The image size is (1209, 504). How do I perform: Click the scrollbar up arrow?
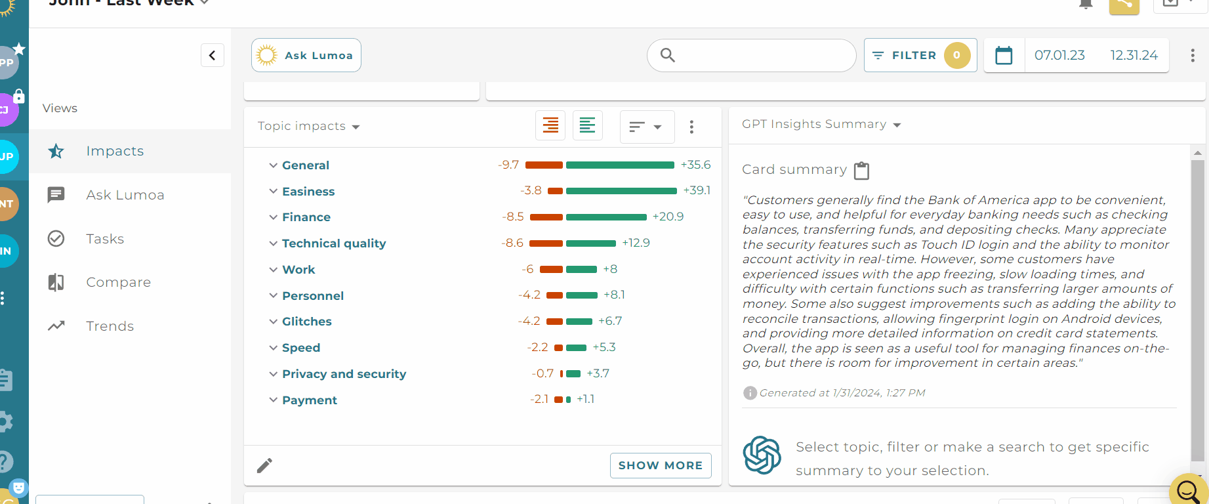[x=1198, y=153]
